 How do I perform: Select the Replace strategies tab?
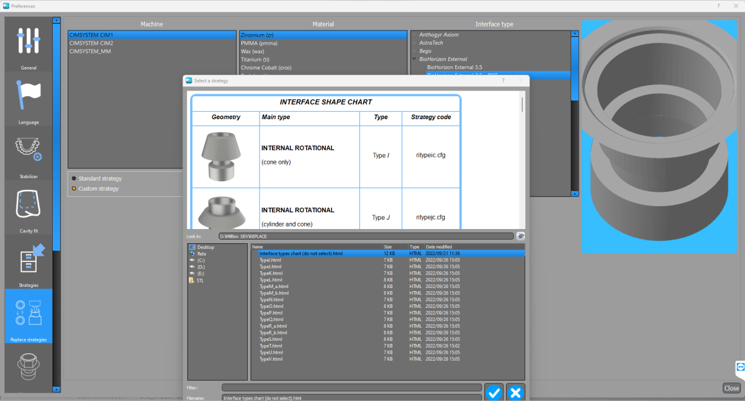(x=29, y=317)
